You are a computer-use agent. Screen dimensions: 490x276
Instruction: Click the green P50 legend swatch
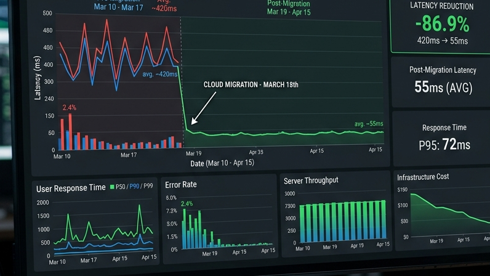(x=112, y=187)
